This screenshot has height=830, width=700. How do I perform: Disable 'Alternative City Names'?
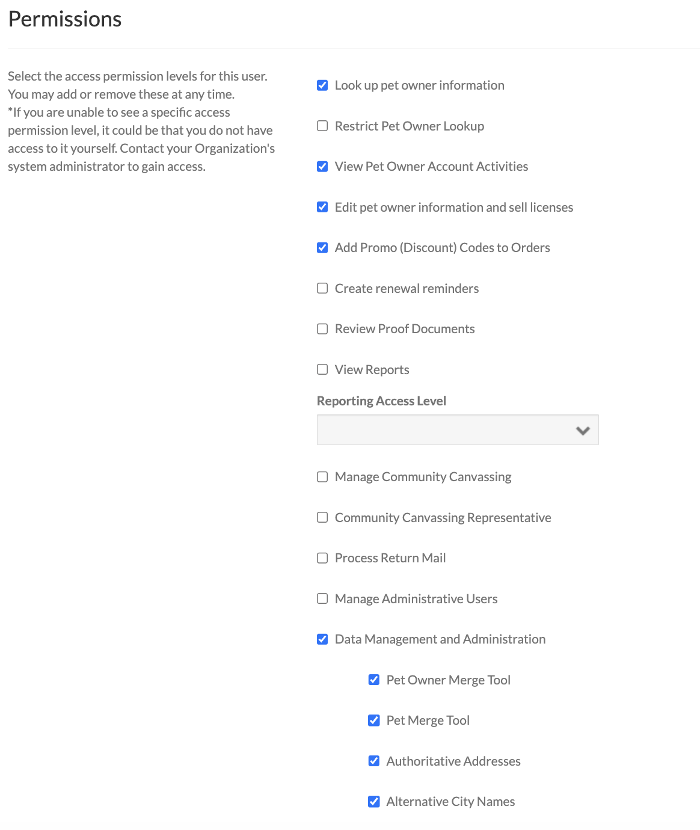tap(373, 801)
